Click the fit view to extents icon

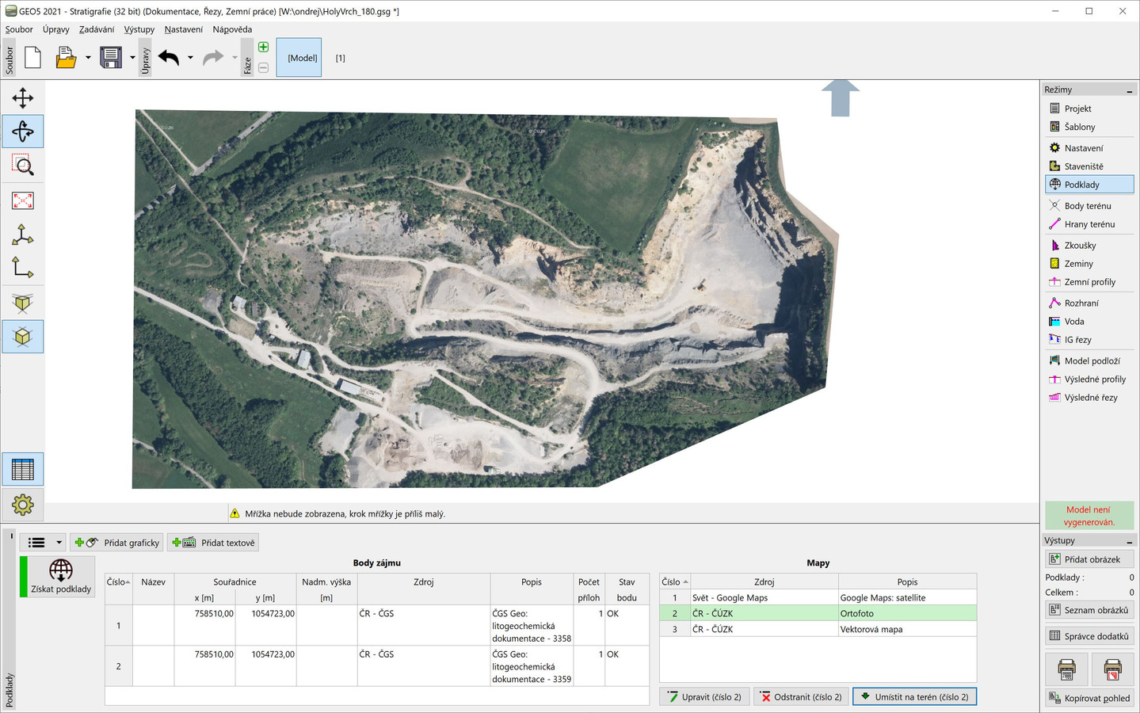pyautogui.click(x=22, y=200)
